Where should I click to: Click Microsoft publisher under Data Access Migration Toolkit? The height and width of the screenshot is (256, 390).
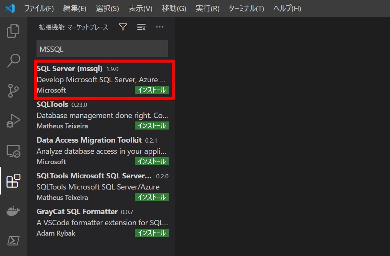[x=51, y=162]
